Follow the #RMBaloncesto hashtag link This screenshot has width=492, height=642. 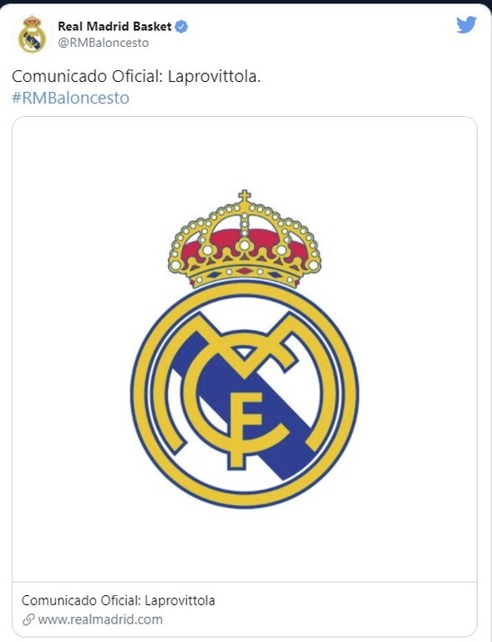[70, 98]
